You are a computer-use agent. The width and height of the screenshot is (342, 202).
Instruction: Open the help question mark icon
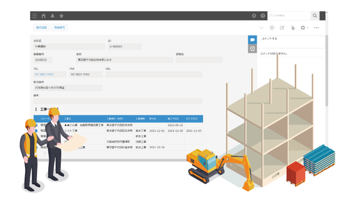point(263,16)
